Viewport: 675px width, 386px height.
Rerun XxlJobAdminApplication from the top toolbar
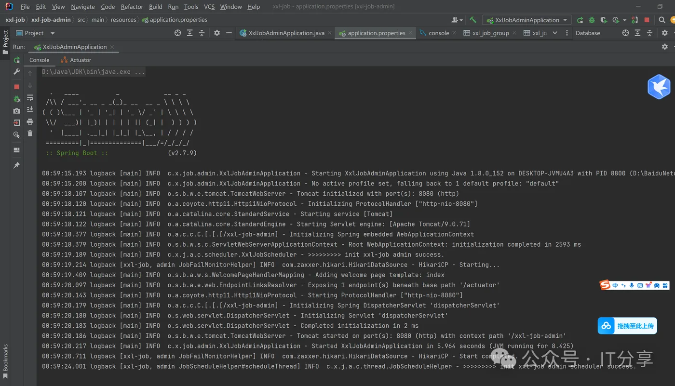(580, 20)
